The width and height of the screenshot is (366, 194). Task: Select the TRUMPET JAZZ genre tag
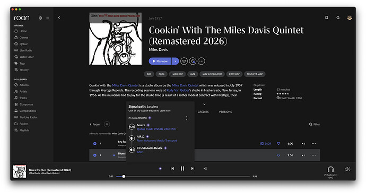click(255, 74)
